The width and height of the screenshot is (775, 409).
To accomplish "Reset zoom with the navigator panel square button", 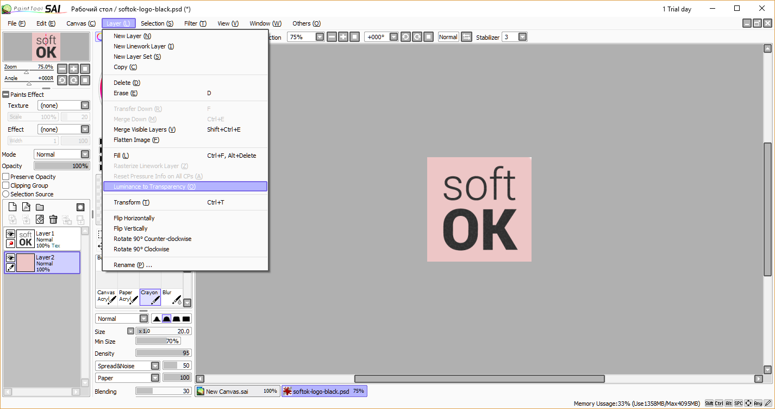I will [85, 69].
